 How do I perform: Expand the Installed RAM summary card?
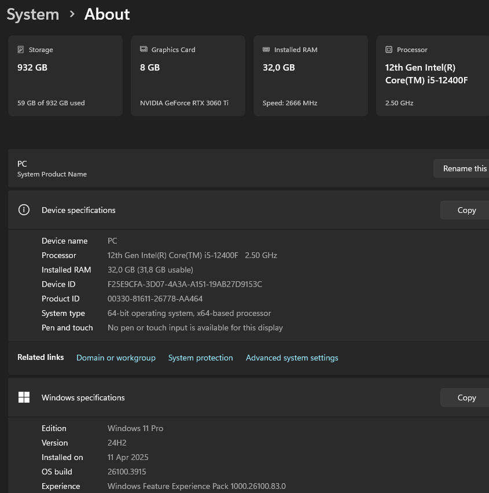click(x=310, y=75)
